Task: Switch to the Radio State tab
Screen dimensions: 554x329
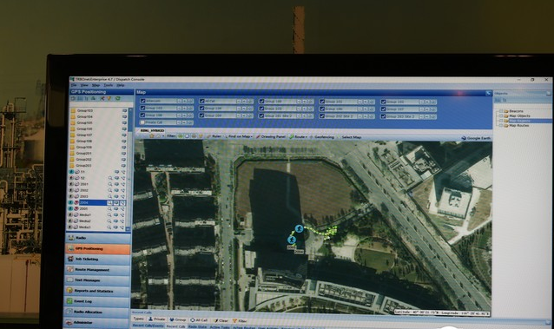Action: click(x=197, y=327)
